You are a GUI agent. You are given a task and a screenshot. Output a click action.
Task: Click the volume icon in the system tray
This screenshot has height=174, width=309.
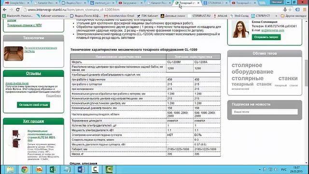(276, 170)
